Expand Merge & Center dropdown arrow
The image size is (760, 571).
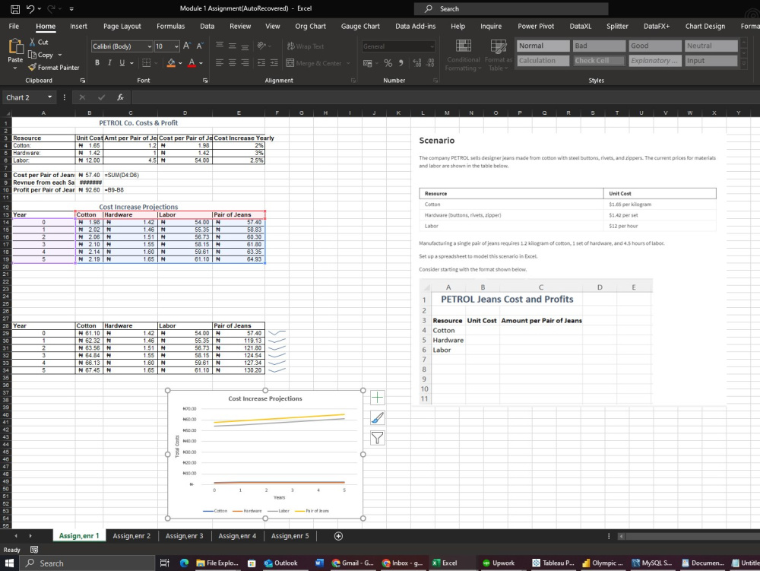[348, 63]
